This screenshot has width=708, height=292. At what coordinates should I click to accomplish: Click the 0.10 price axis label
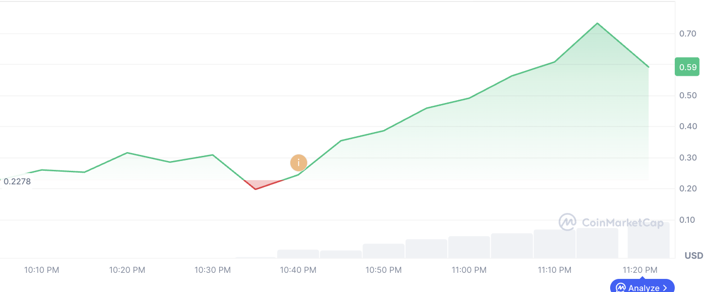(x=688, y=220)
